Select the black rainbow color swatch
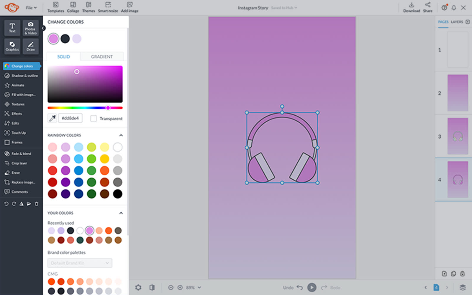This screenshot has height=295, width=472. [x=117, y=194]
